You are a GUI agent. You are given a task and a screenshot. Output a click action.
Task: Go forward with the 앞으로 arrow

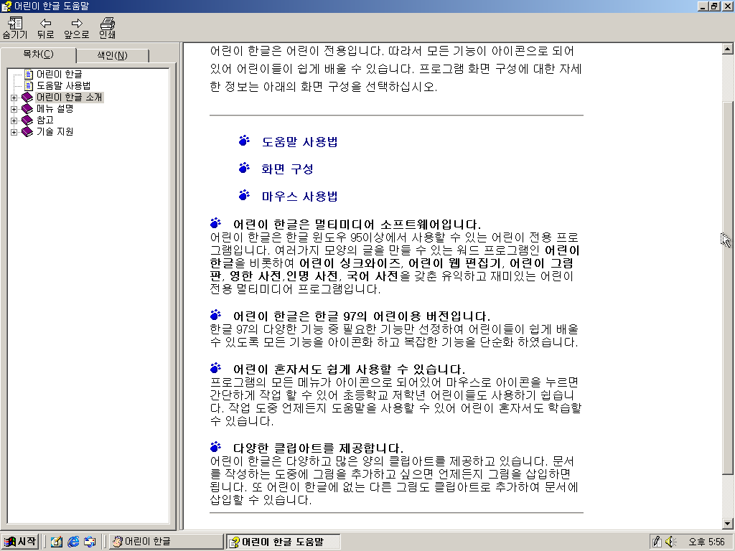coord(77,28)
